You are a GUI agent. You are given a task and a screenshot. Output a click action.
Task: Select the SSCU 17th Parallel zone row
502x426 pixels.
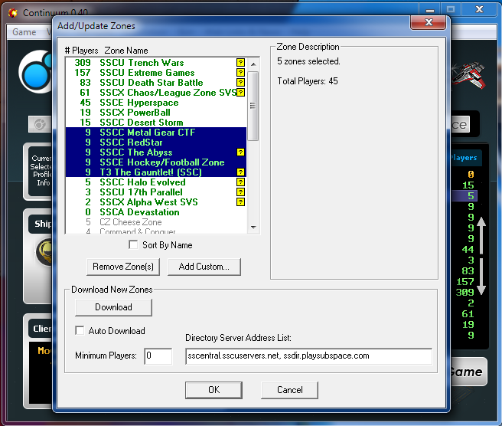point(156,192)
